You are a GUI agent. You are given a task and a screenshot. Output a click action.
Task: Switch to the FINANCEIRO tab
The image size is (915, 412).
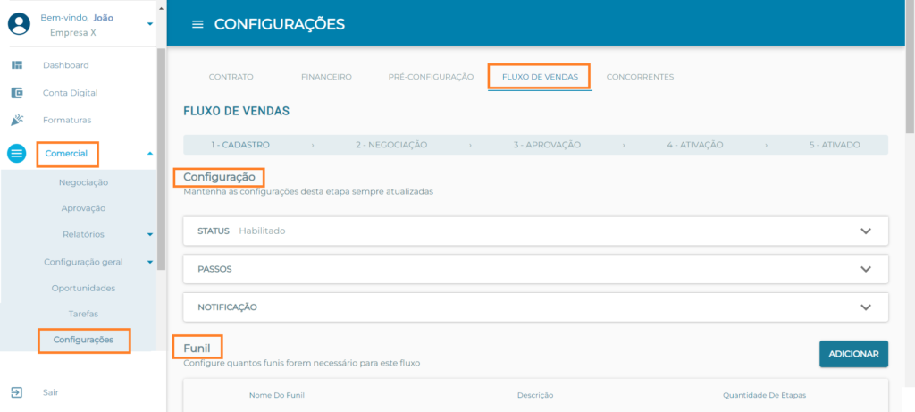[326, 77]
